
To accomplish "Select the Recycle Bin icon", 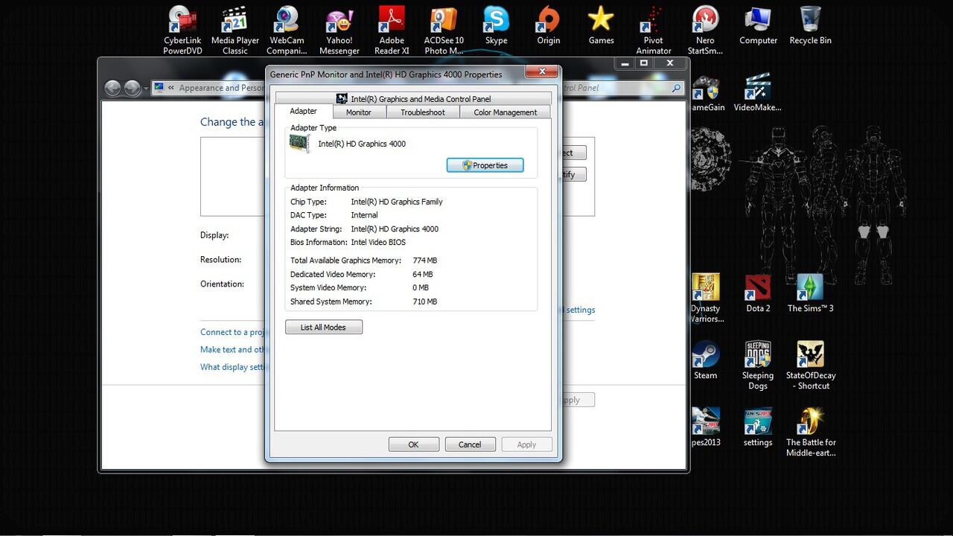I will point(810,25).
